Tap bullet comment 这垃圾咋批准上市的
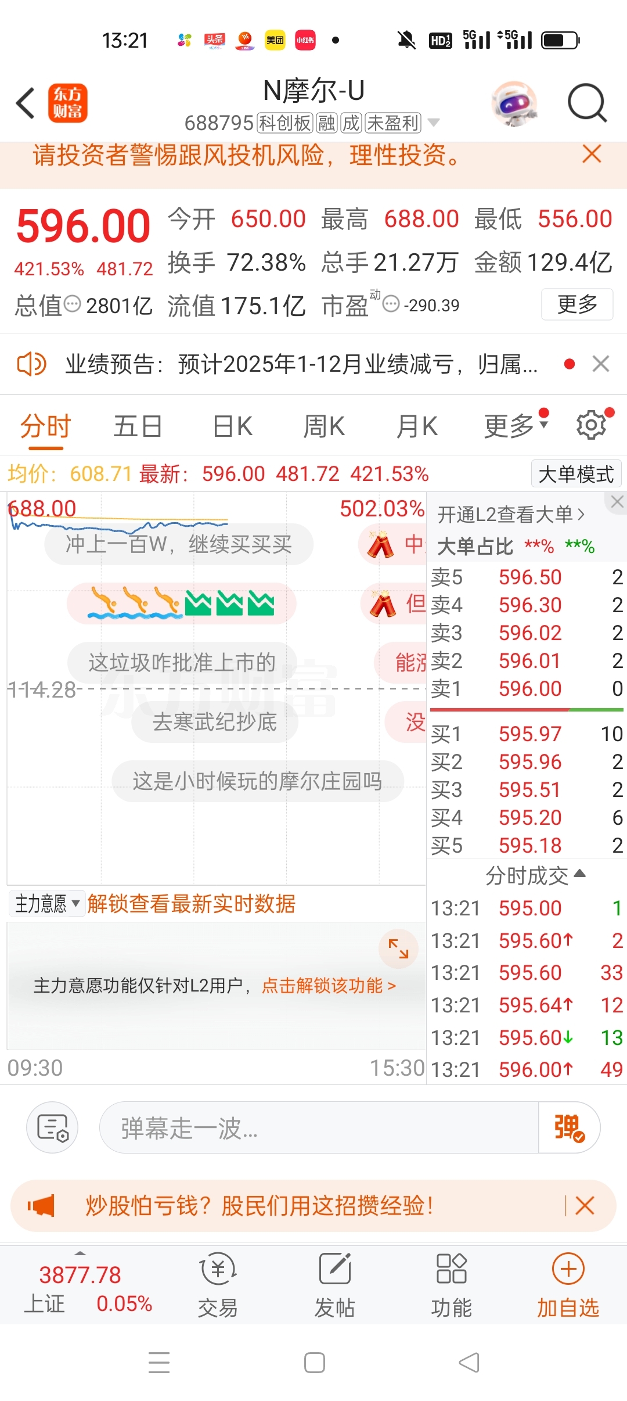627x1401 pixels. [x=182, y=662]
